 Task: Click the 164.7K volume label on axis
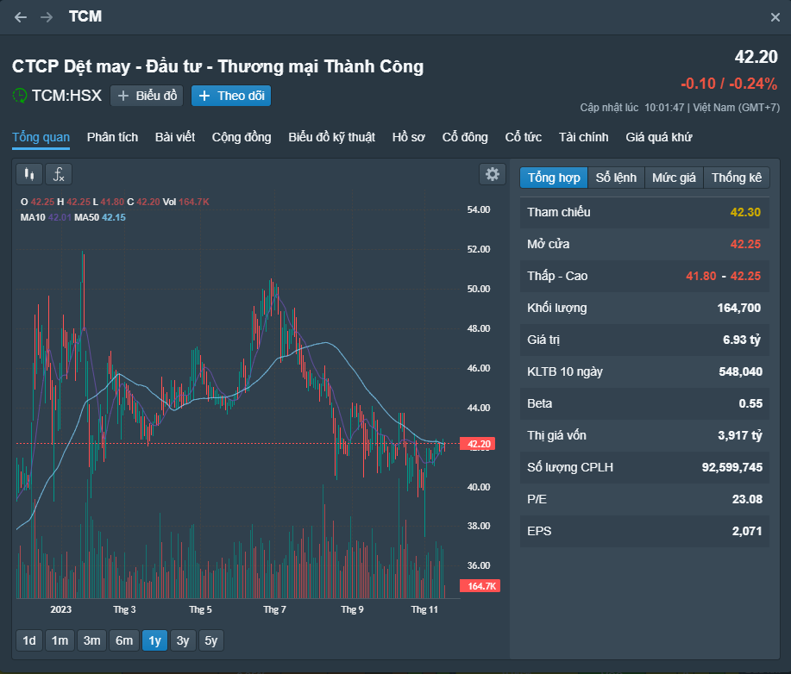pyautogui.click(x=480, y=586)
